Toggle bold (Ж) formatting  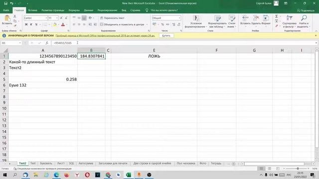pos(26,24)
